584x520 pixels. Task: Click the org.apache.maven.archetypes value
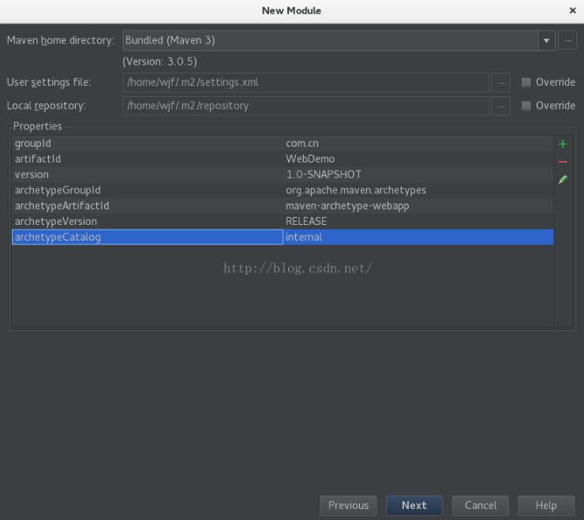[356, 190]
